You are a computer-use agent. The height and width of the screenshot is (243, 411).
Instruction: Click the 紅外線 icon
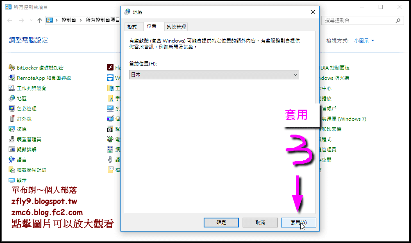pyautogui.click(x=12, y=119)
